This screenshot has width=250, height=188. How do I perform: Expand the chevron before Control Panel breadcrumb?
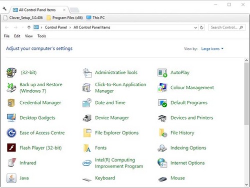coord(41,27)
